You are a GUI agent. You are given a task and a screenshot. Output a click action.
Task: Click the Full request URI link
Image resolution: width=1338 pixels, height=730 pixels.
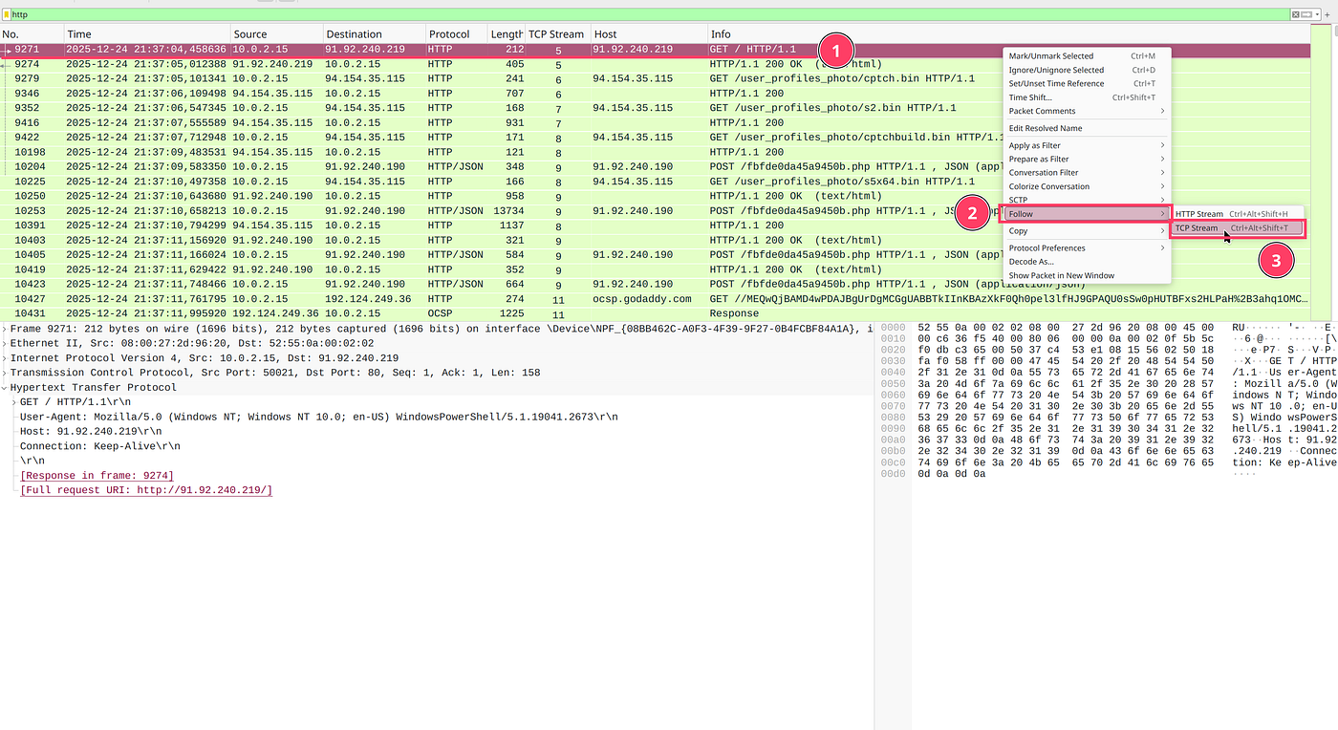click(x=146, y=490)
